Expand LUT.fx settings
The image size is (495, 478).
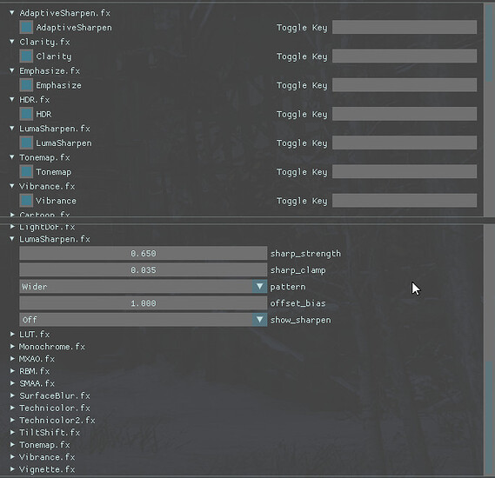(12, 334)
